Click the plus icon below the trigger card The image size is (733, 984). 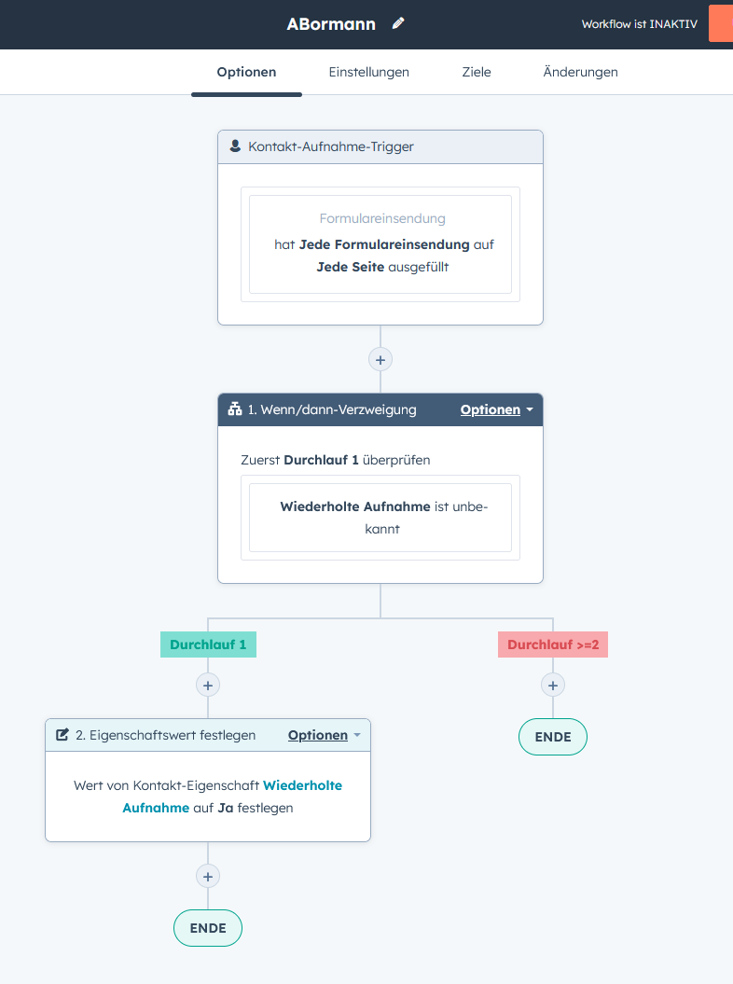(380, 359)
